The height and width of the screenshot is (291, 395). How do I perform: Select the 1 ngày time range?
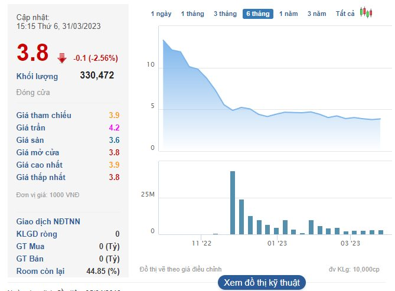161,14
